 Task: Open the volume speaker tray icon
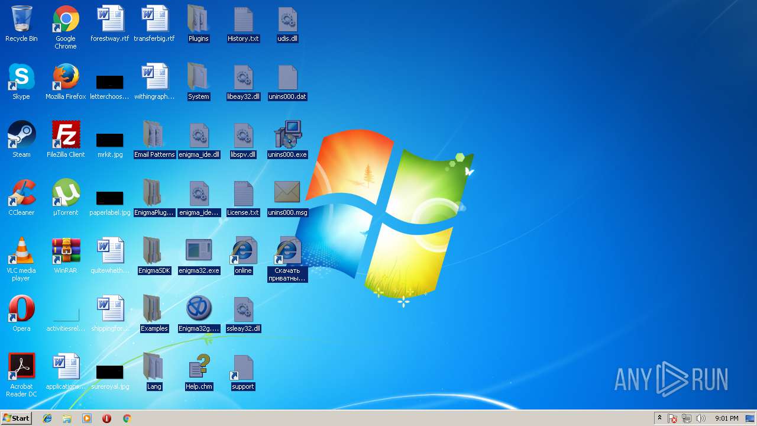coord(701,418)
